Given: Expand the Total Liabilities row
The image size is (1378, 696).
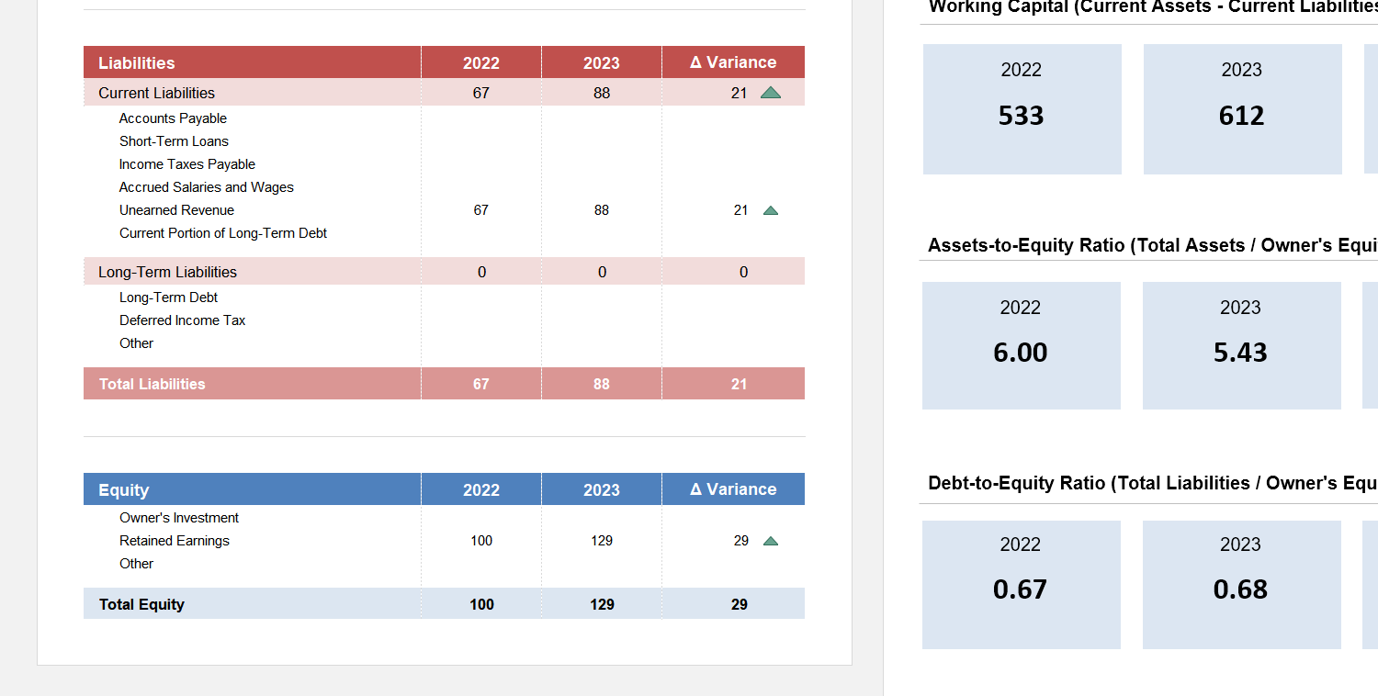Looking at the screenshot, I should pos(151,383).
